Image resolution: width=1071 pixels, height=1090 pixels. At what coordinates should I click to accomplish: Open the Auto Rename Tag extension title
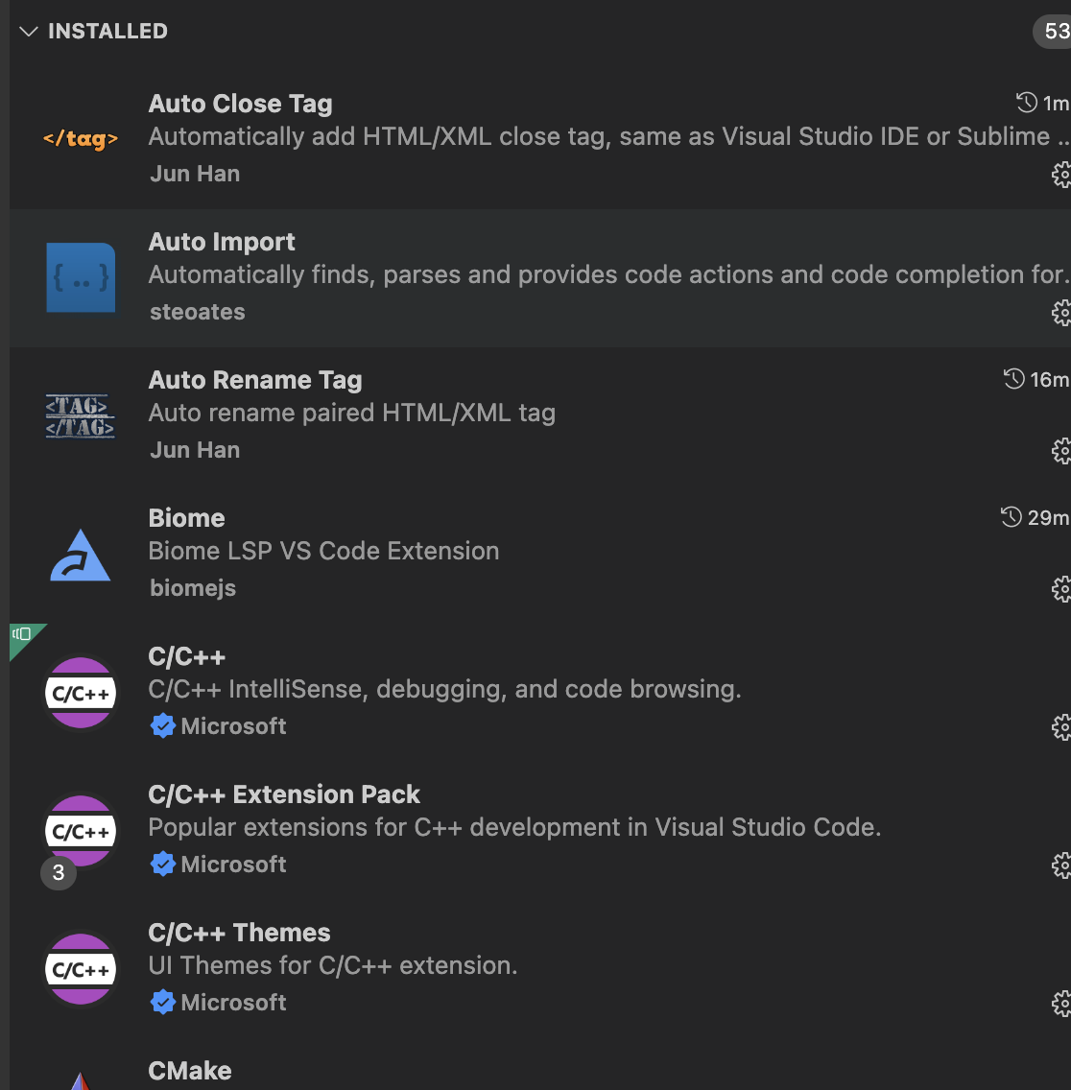coord(255,380)
